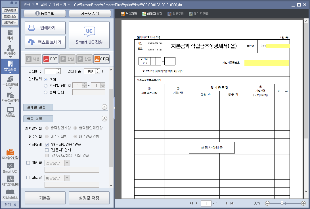Viewport: 310px width, 209px height.
Task: Click the 설정값 저장 button
Action: [89, 198]
